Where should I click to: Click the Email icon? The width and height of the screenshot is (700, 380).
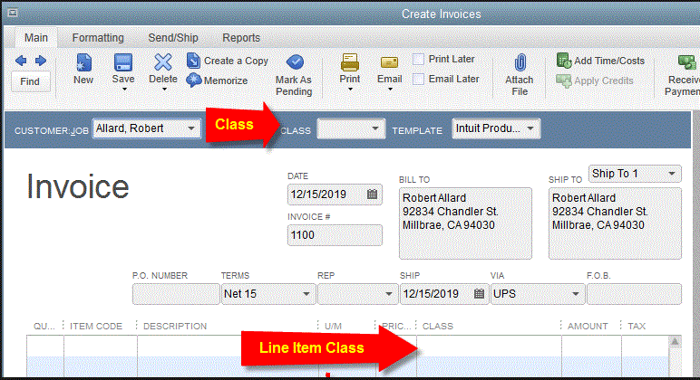click(389, 62)
